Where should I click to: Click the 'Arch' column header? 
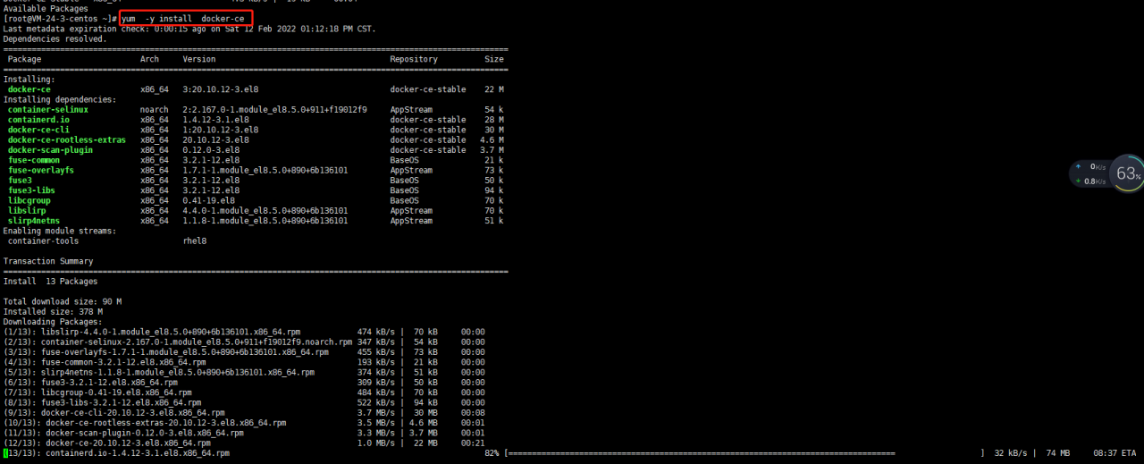[x=149, y=59]
